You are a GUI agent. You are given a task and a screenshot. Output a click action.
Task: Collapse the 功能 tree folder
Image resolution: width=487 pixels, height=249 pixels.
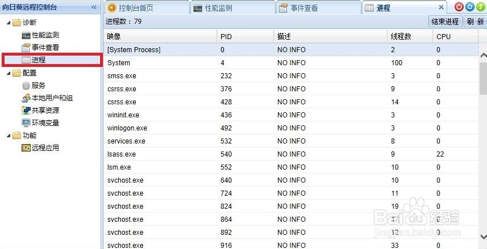[x=9, y=136]
